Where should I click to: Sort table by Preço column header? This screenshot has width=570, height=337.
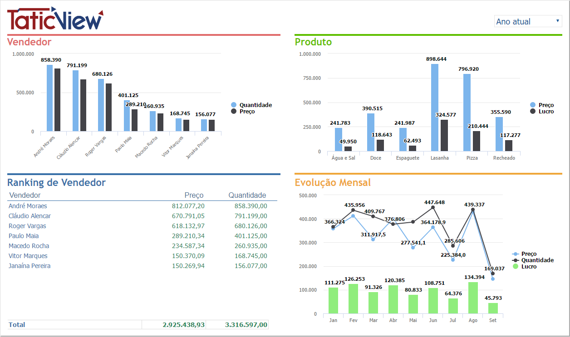click(x=194, y=195)
